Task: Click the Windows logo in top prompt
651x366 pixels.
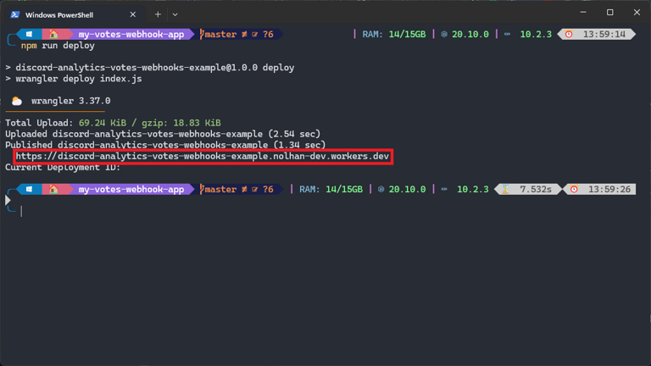Action: [x=30, y=35]
